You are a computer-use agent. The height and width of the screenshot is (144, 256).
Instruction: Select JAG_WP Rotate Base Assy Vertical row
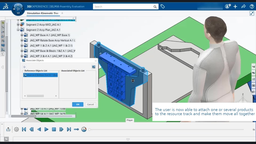pos(53,40)
